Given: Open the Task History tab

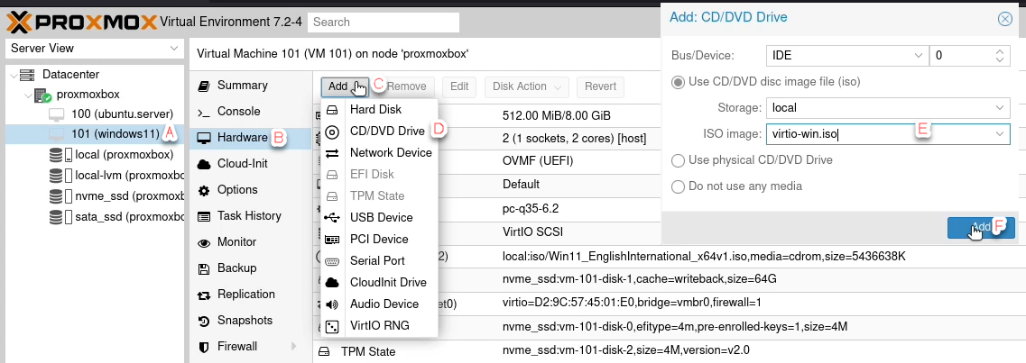Looking at the screenshot, I should click(x=249, y=216).
